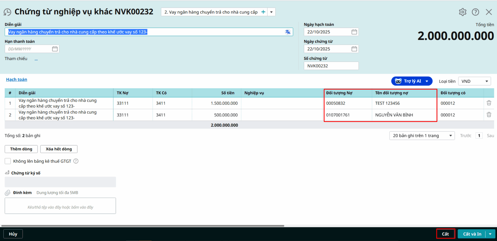Delete row 1 with trash icon

[x=489, y=103]
